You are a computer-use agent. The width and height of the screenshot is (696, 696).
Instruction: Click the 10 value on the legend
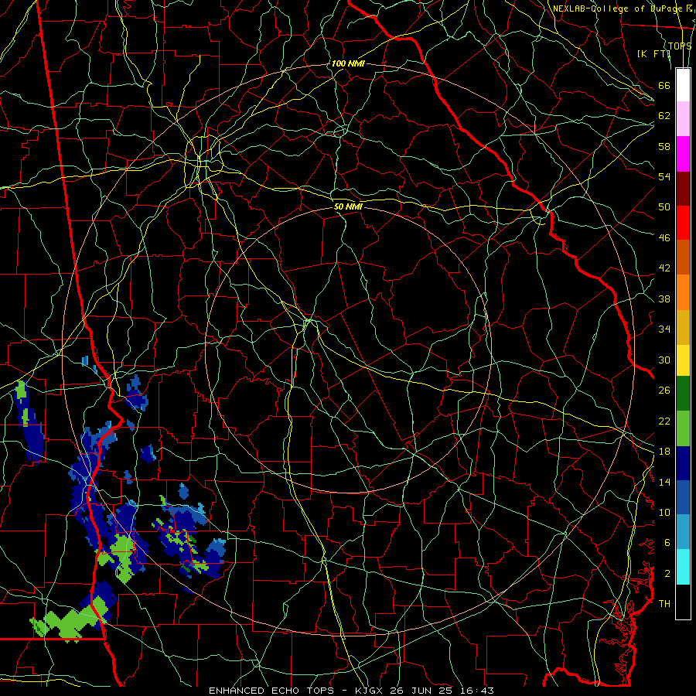tap(664, 512)
